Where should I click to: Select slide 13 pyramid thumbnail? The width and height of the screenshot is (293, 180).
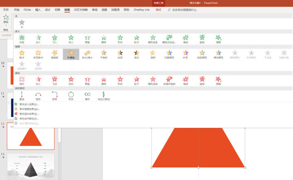[31, 167]
